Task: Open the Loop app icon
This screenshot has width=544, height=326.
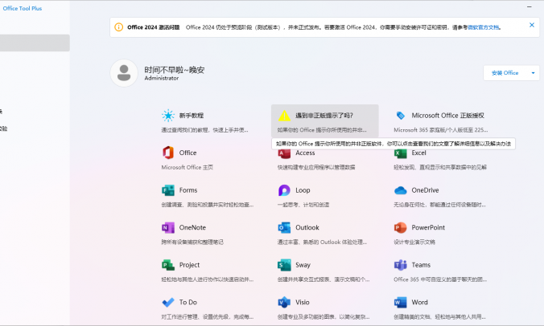Action: pyautogui.click(x=284, y=190)
